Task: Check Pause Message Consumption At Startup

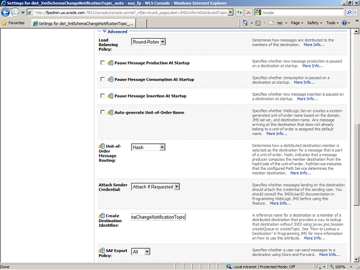Action: tap(102, 79)
